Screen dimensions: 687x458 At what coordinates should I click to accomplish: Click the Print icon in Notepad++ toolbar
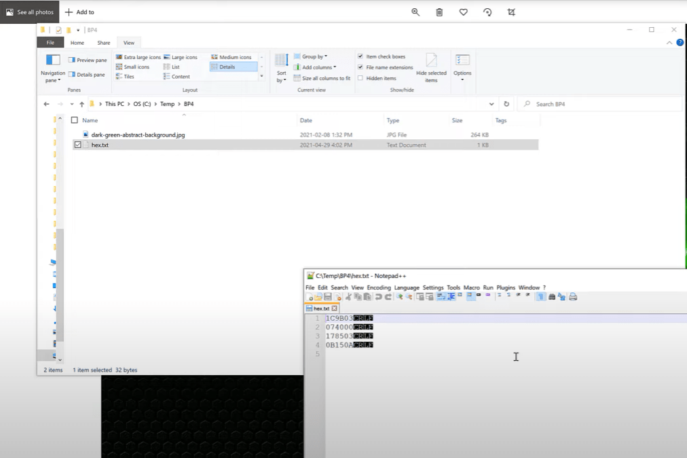(573, 297)
